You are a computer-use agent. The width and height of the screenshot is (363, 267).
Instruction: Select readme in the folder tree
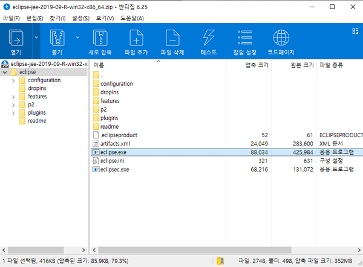37,121
